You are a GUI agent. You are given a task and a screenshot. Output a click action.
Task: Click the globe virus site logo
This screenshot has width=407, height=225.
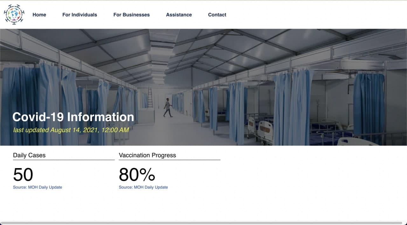tap(14, 15)
